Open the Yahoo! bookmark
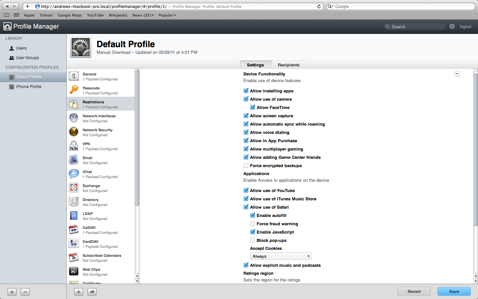The image size is (478, 299). (46, 15)
